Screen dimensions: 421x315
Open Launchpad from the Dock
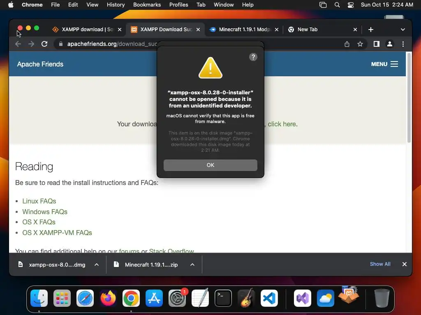(62, 298)
